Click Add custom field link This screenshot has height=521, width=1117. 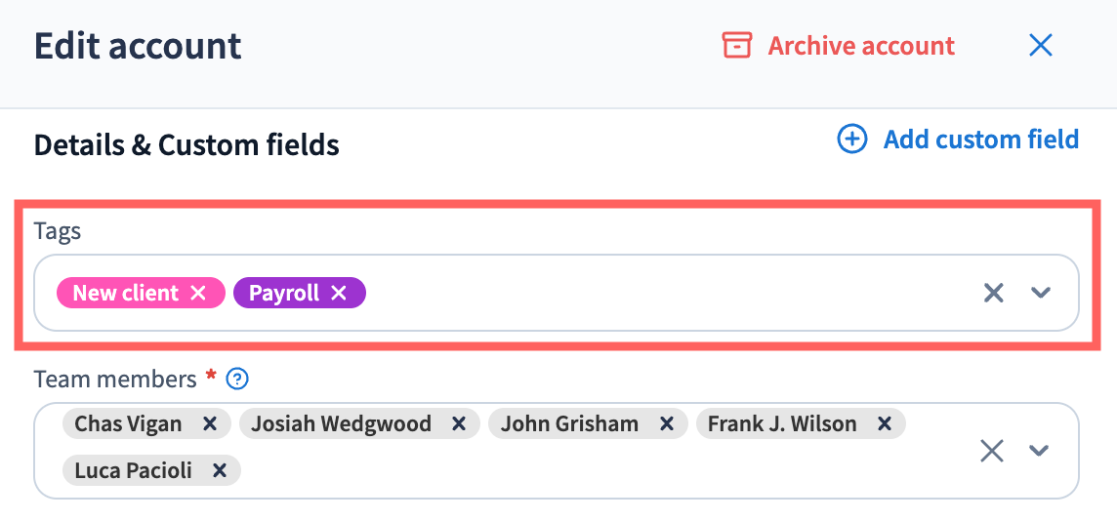pyautogui.click(x=980, y=140)
